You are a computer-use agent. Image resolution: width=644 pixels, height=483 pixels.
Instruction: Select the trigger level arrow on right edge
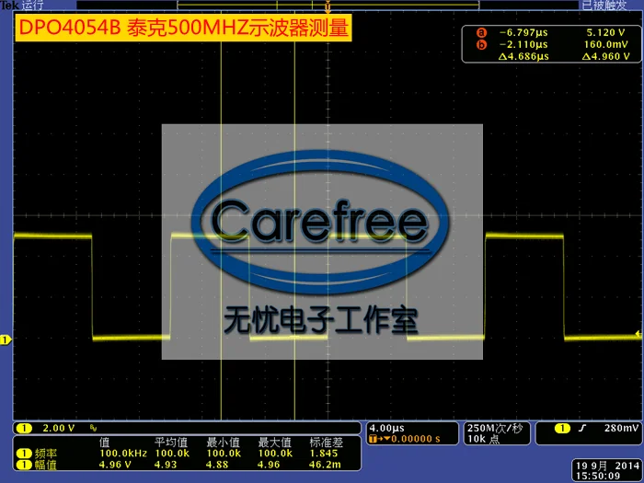[638, 334]
